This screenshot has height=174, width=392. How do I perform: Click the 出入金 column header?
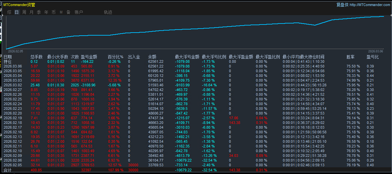tap(134, 57)
